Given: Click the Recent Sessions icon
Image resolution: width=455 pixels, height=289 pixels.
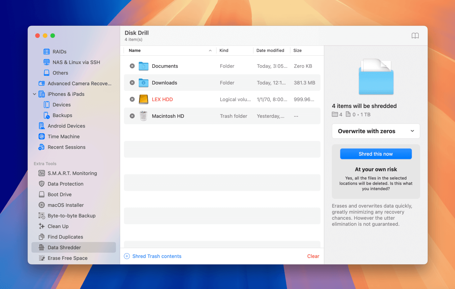Looking at the screenshot, I should coord(42,147).
